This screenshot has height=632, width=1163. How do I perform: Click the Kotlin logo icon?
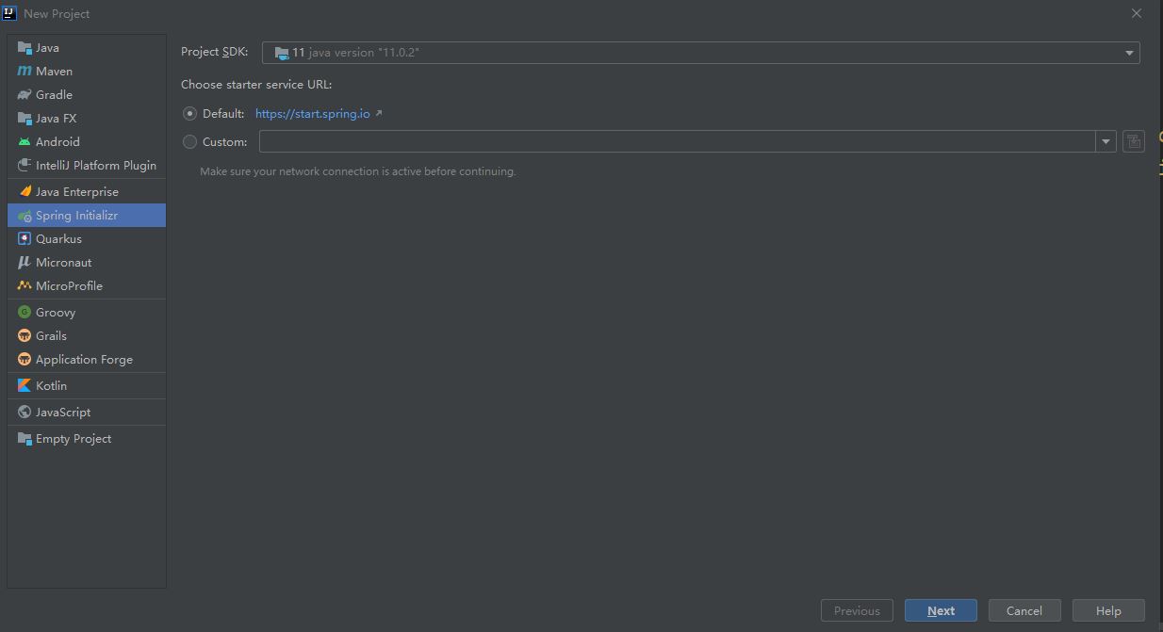tap(25, 385)
